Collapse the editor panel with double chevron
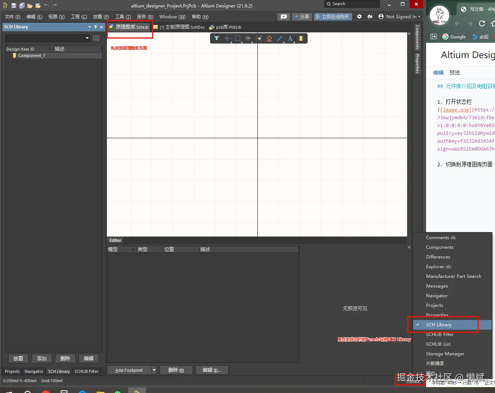 pyautogui.click(x=409, y=34)
